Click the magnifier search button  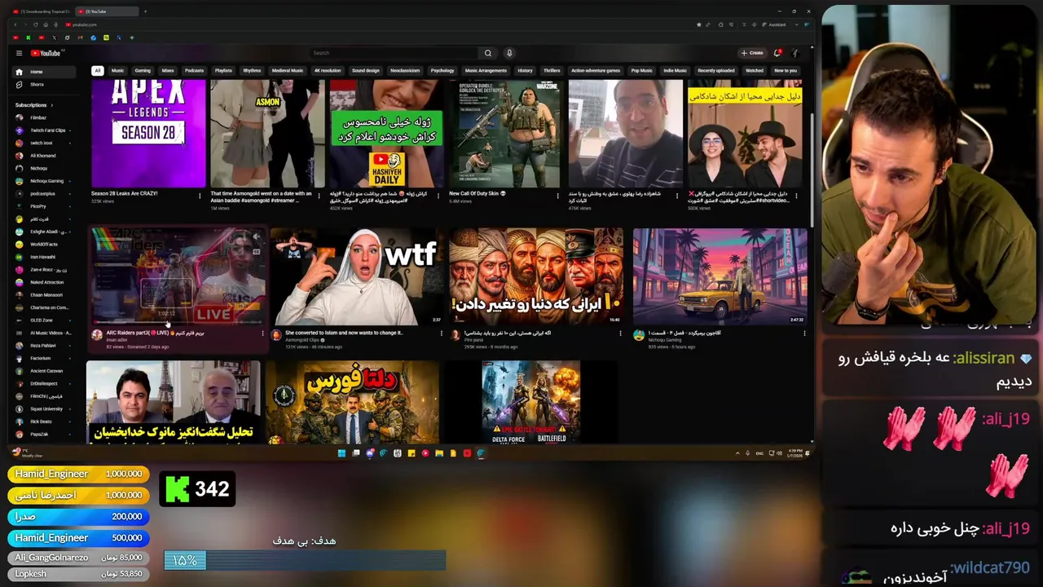pyautogui.click(x=488, y=53)
